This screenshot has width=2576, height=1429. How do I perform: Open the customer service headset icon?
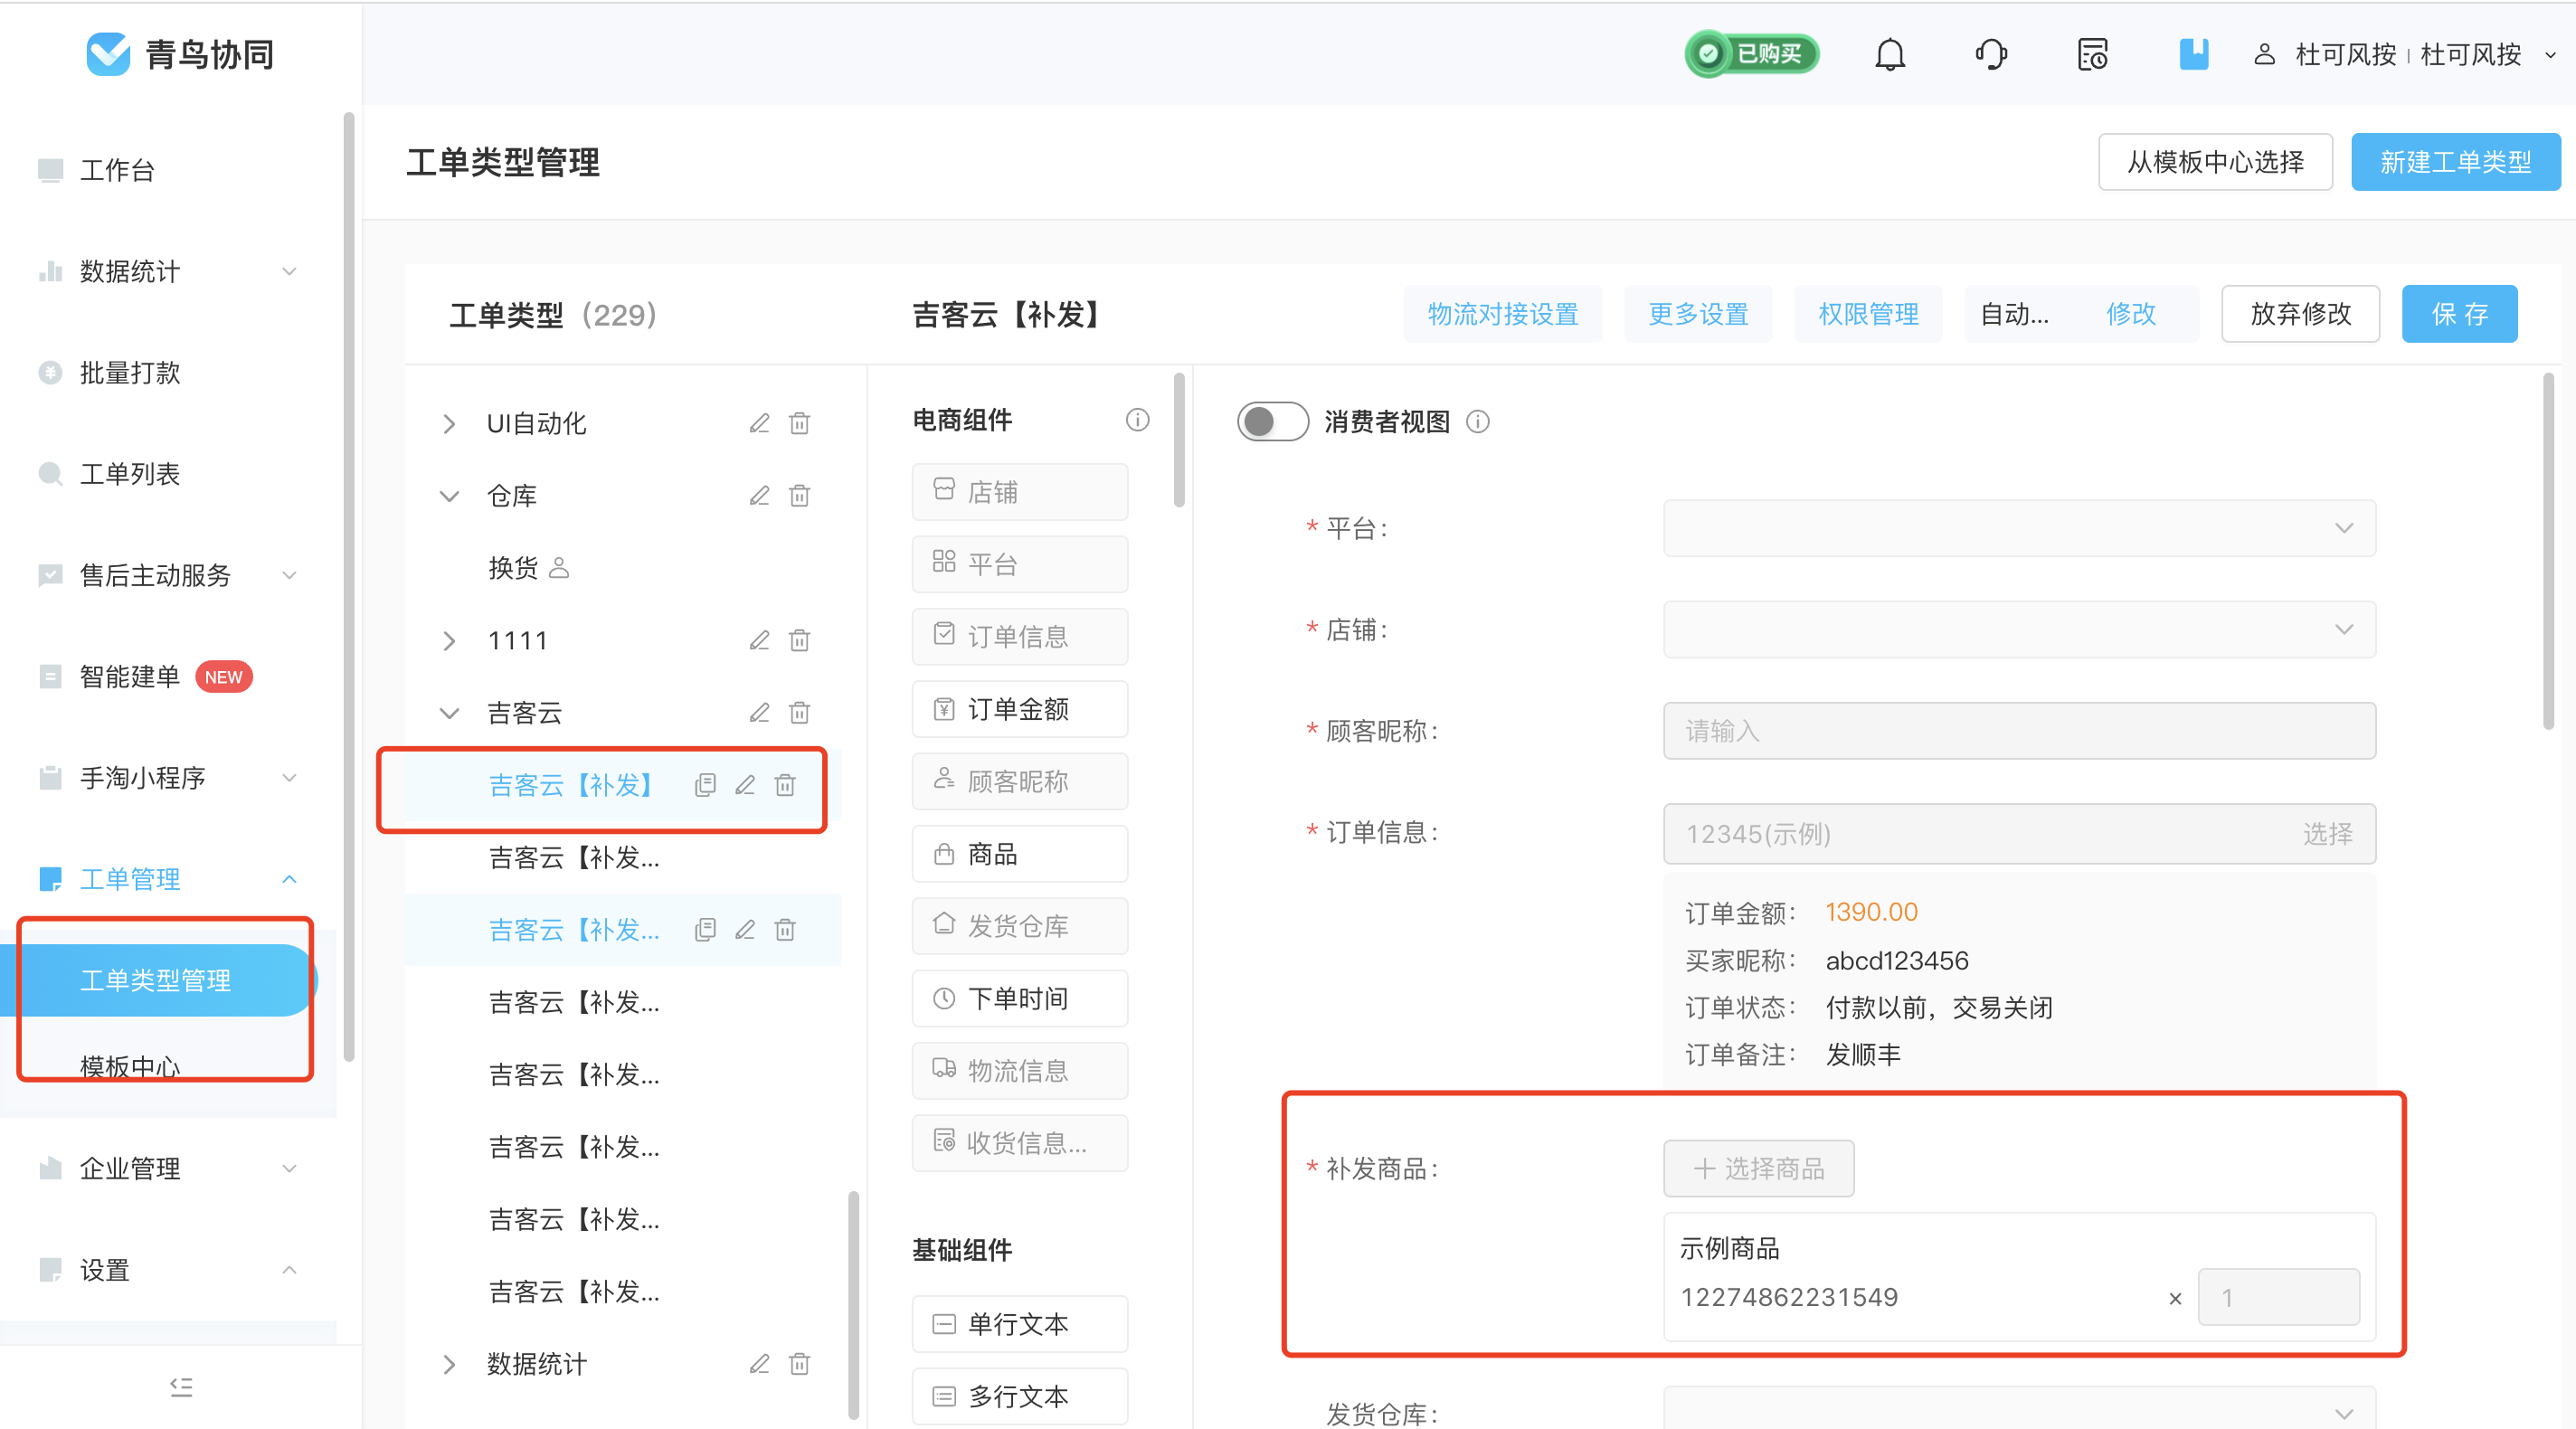click(x=1991, y=54)
